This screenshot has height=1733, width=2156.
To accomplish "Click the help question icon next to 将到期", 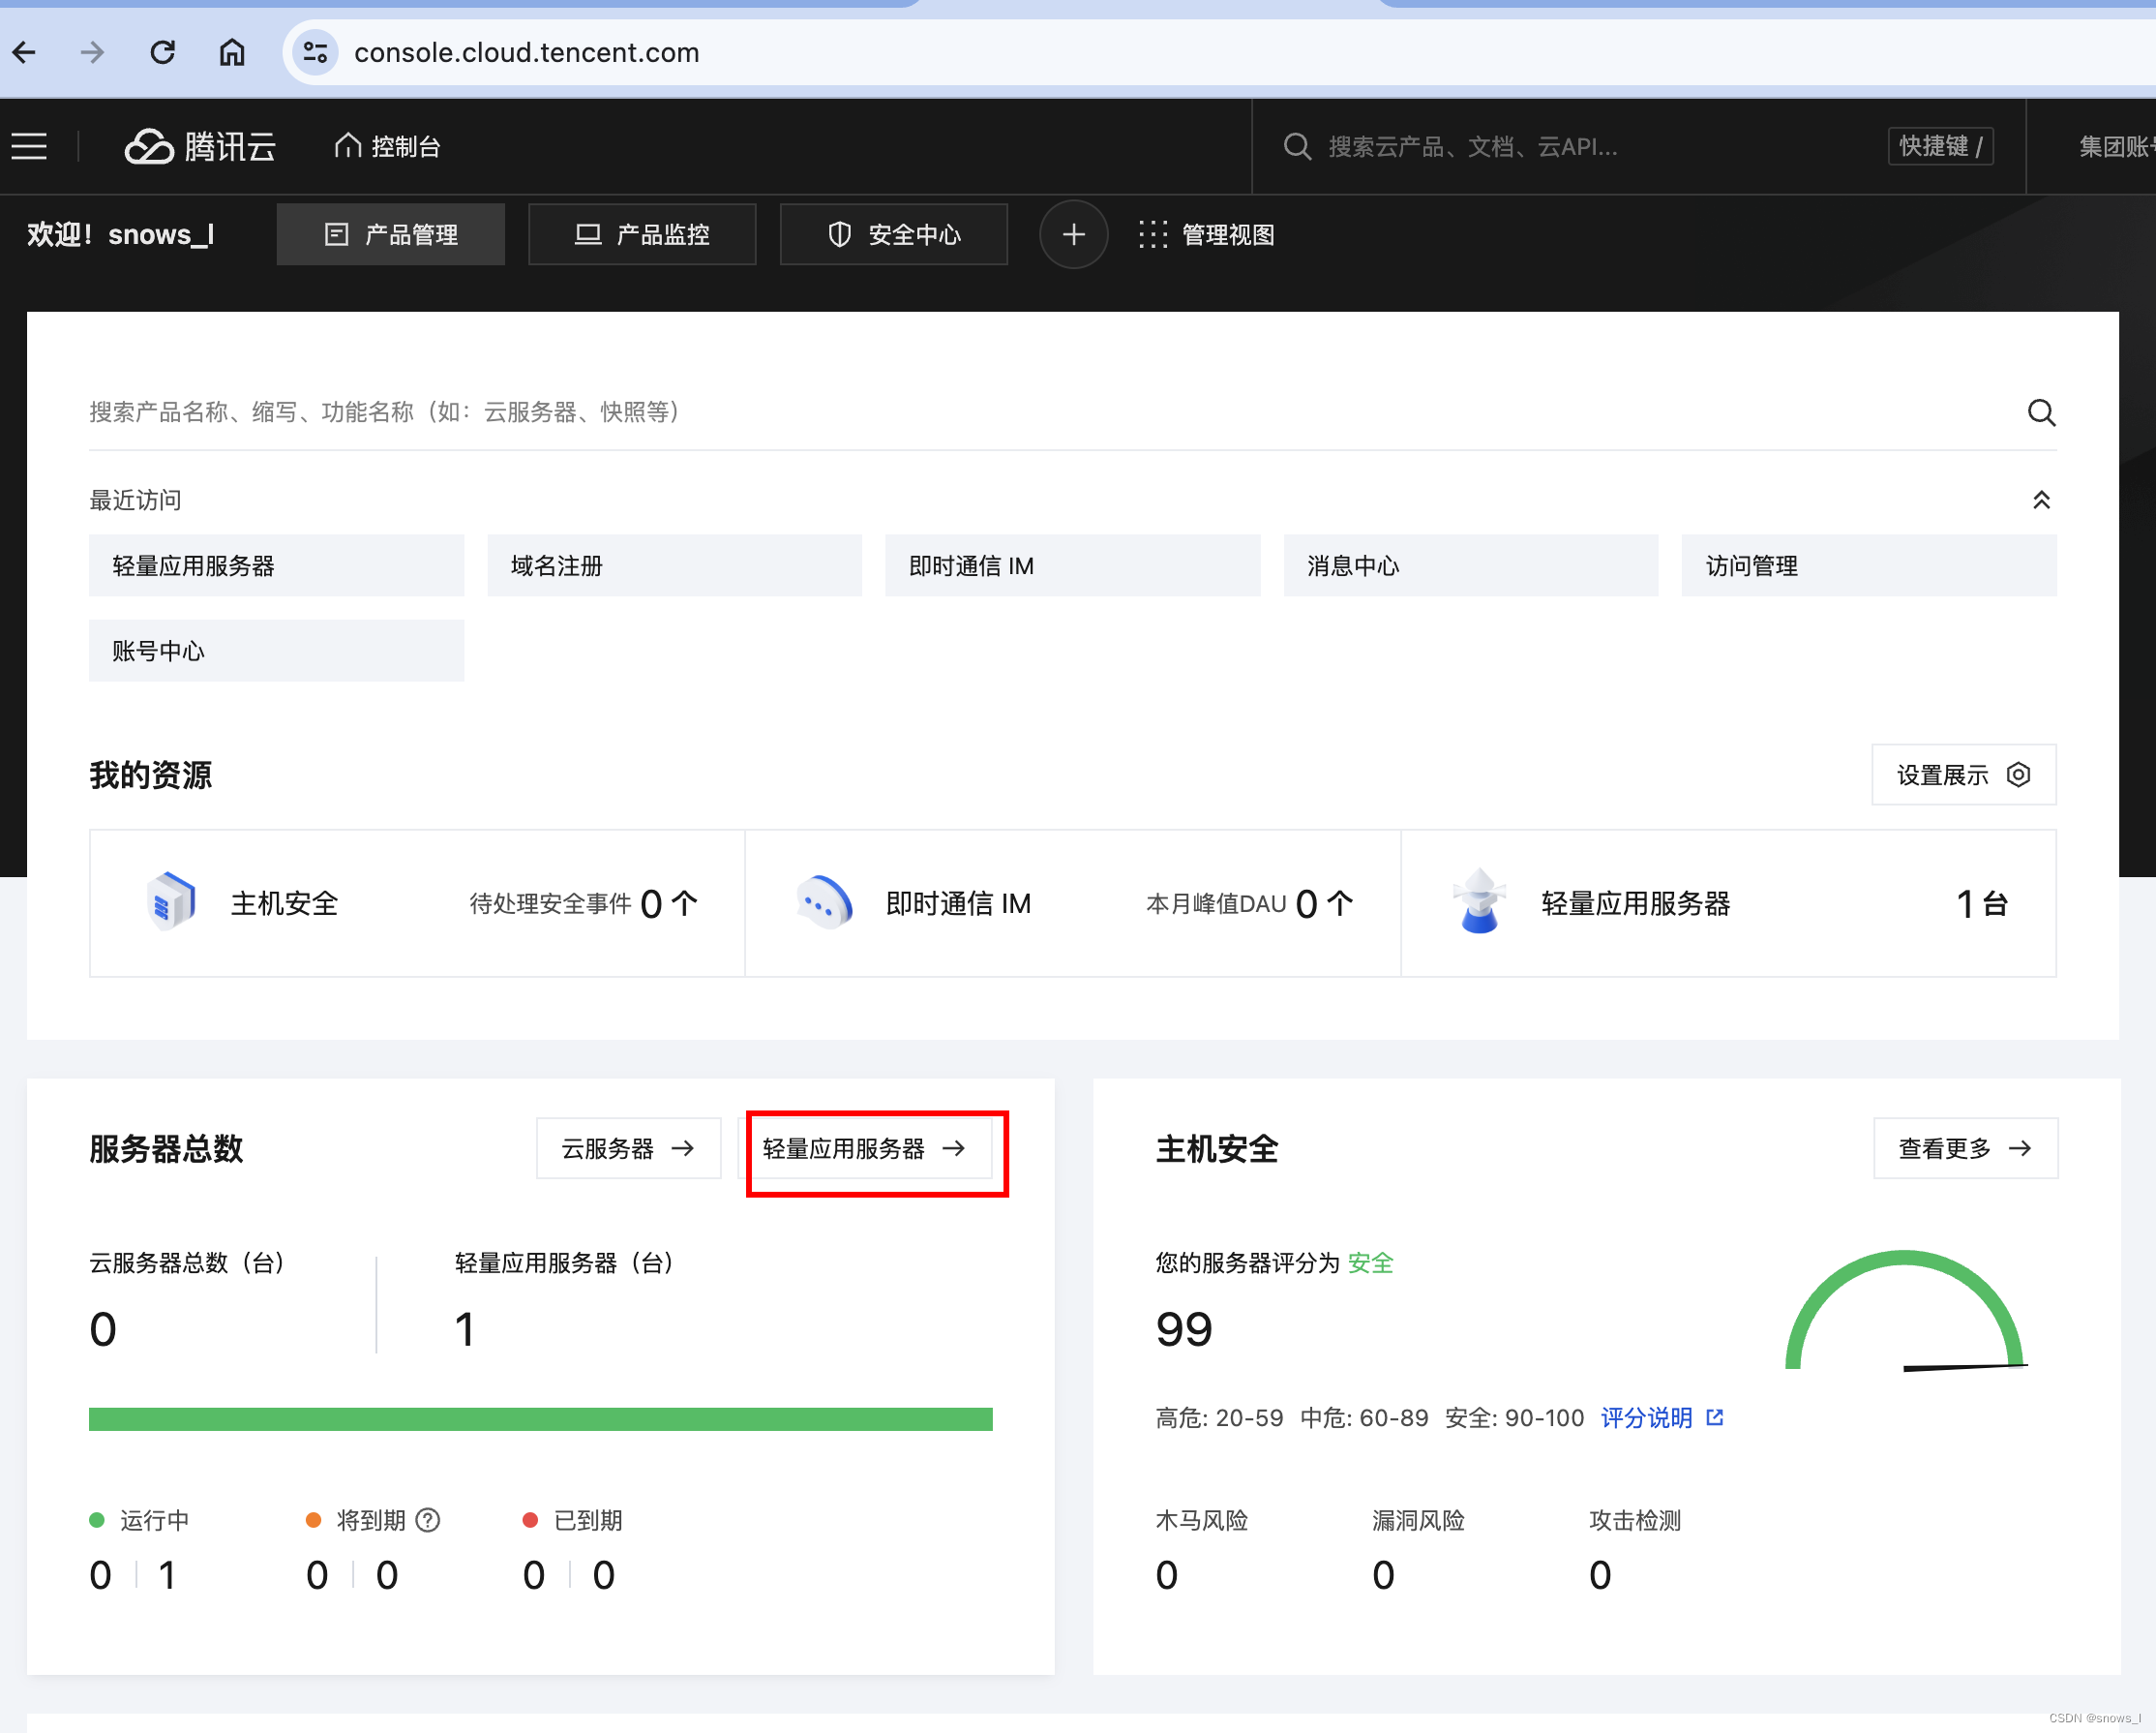I will point(428,1520).
